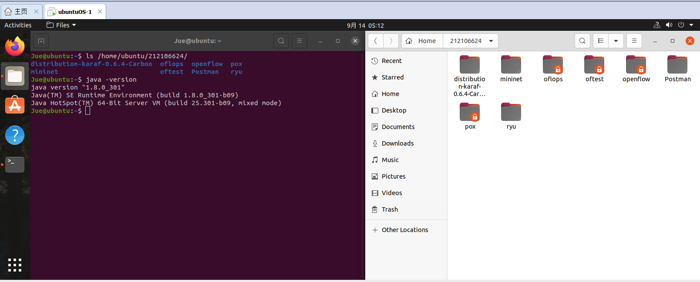Open the power system menu
This screenshot has height=282, width=700.
[x=681, y=25]
